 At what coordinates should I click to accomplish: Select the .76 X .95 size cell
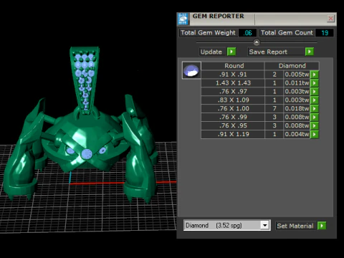click(x=233, y=125)
